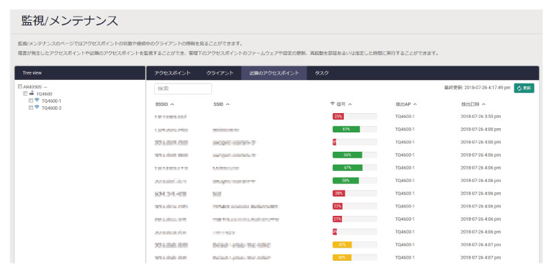551x271 pixels.
Task: Click the signal wifi icon in column header
Action: tap(332, 104)
